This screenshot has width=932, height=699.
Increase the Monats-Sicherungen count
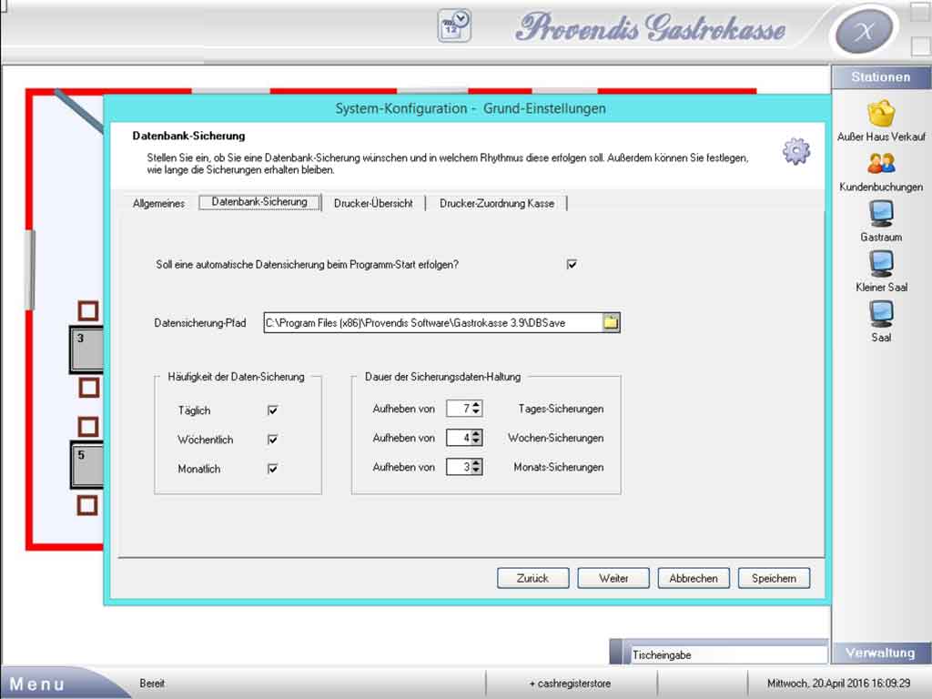pos(476,462)
